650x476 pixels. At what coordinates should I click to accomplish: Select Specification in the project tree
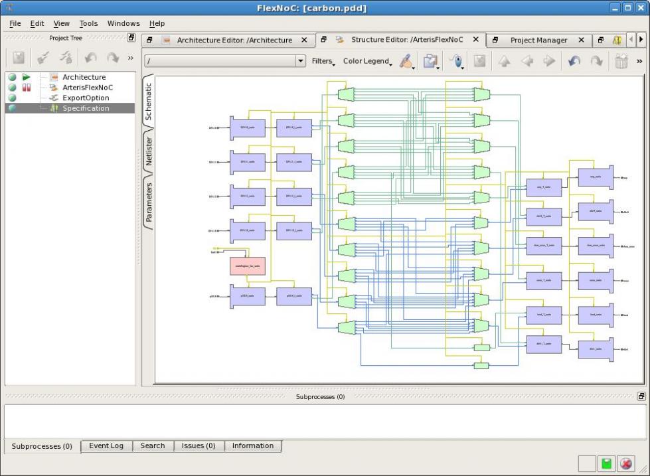[x=86, y=108]
